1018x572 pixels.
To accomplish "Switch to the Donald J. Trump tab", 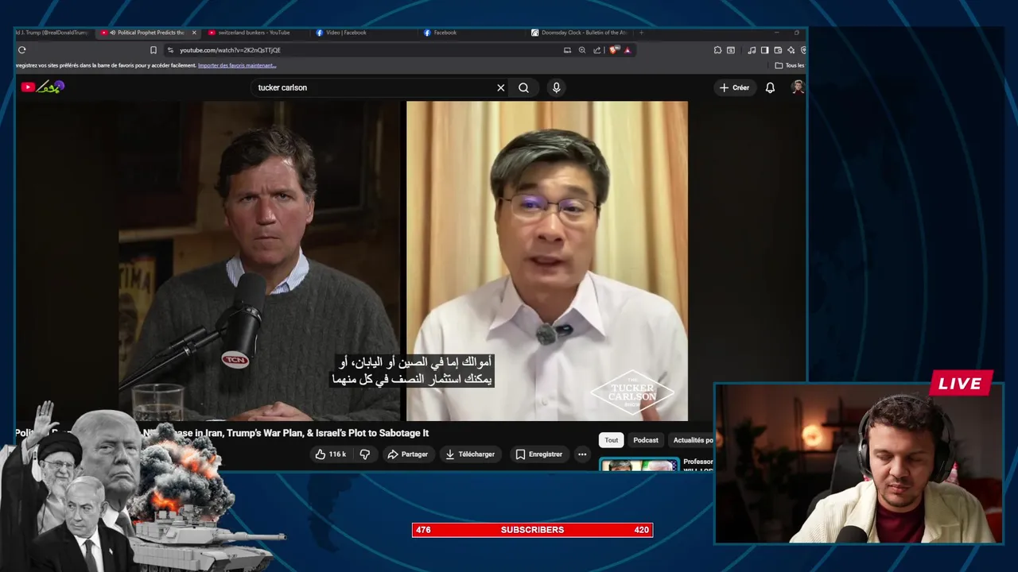I will click(52, 33).
